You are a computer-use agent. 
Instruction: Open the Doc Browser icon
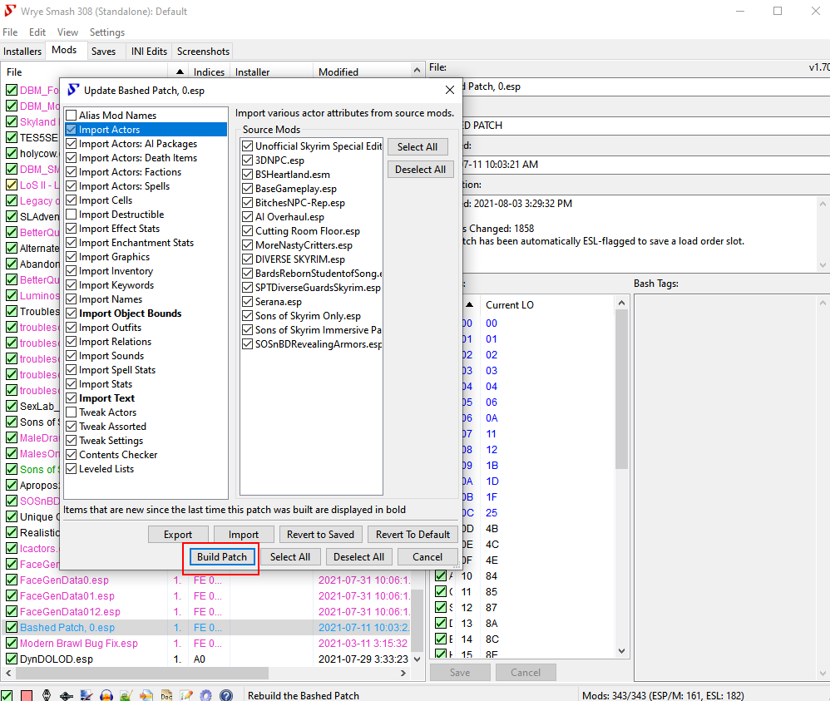pos(167,694)
